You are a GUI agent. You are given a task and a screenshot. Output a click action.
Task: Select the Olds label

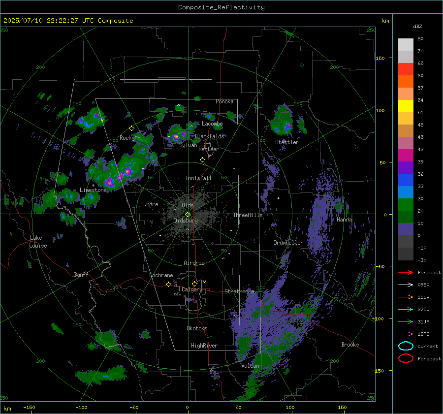[188, 205]
